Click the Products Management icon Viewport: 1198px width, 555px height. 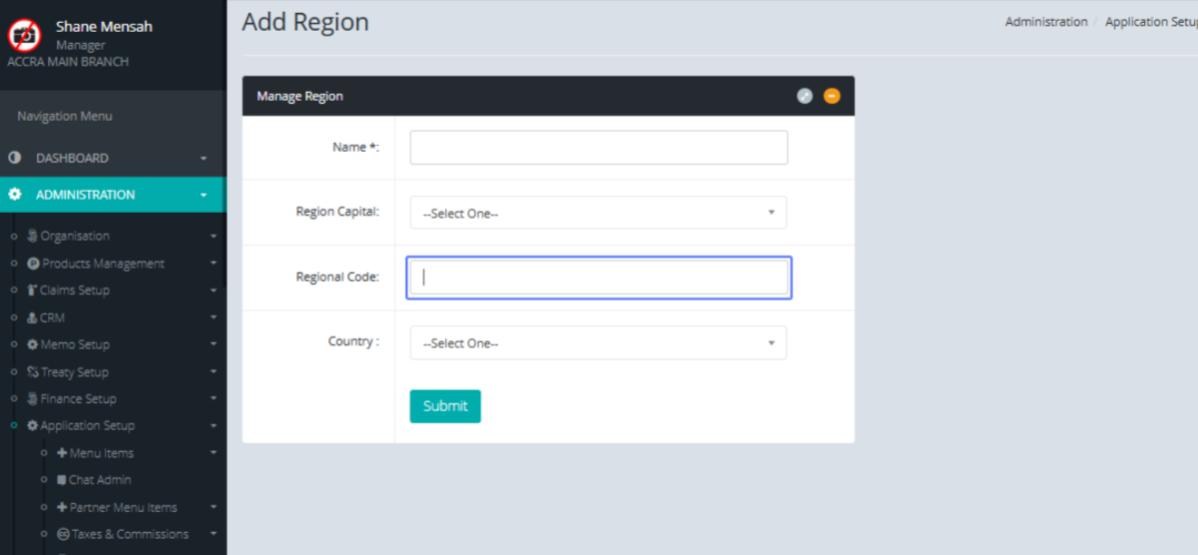pos(34,264)
